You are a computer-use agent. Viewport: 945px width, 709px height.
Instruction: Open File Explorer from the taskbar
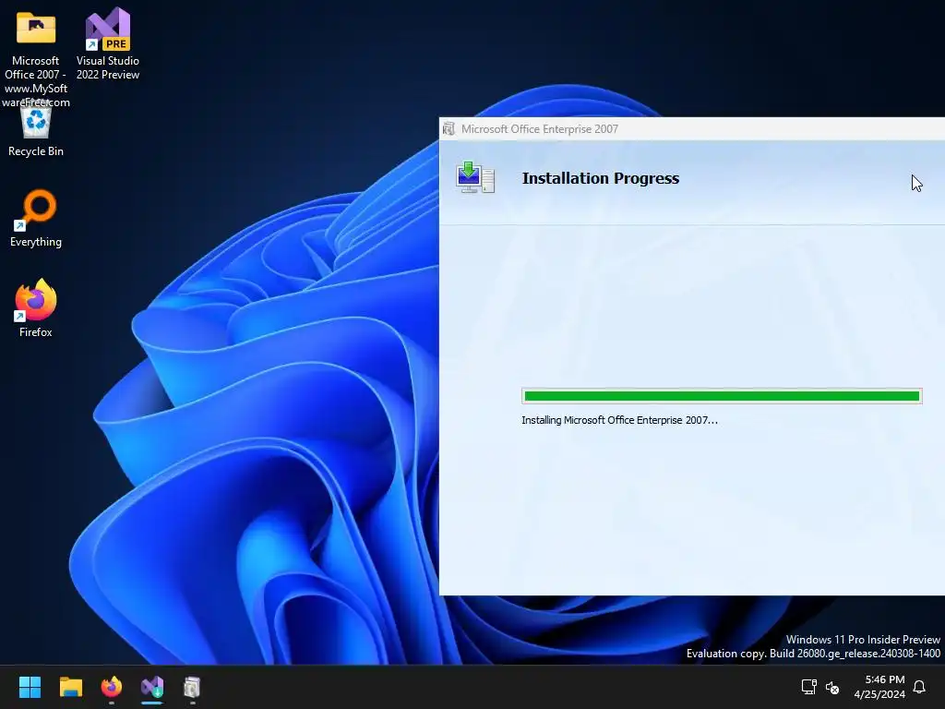point(70,687)
